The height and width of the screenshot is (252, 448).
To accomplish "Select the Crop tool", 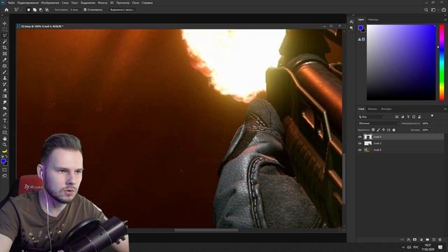I will pos(5,48).
